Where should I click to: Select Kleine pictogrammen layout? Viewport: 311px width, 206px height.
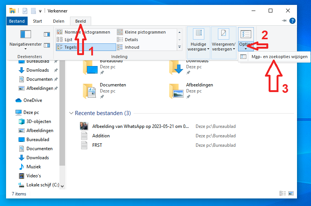point(145,32)
